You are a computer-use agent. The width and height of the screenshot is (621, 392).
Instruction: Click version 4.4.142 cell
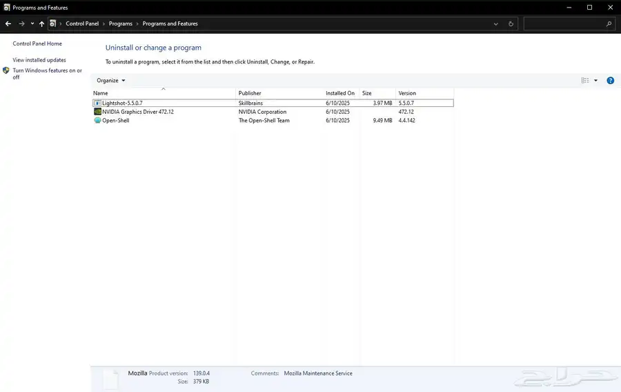406,120
